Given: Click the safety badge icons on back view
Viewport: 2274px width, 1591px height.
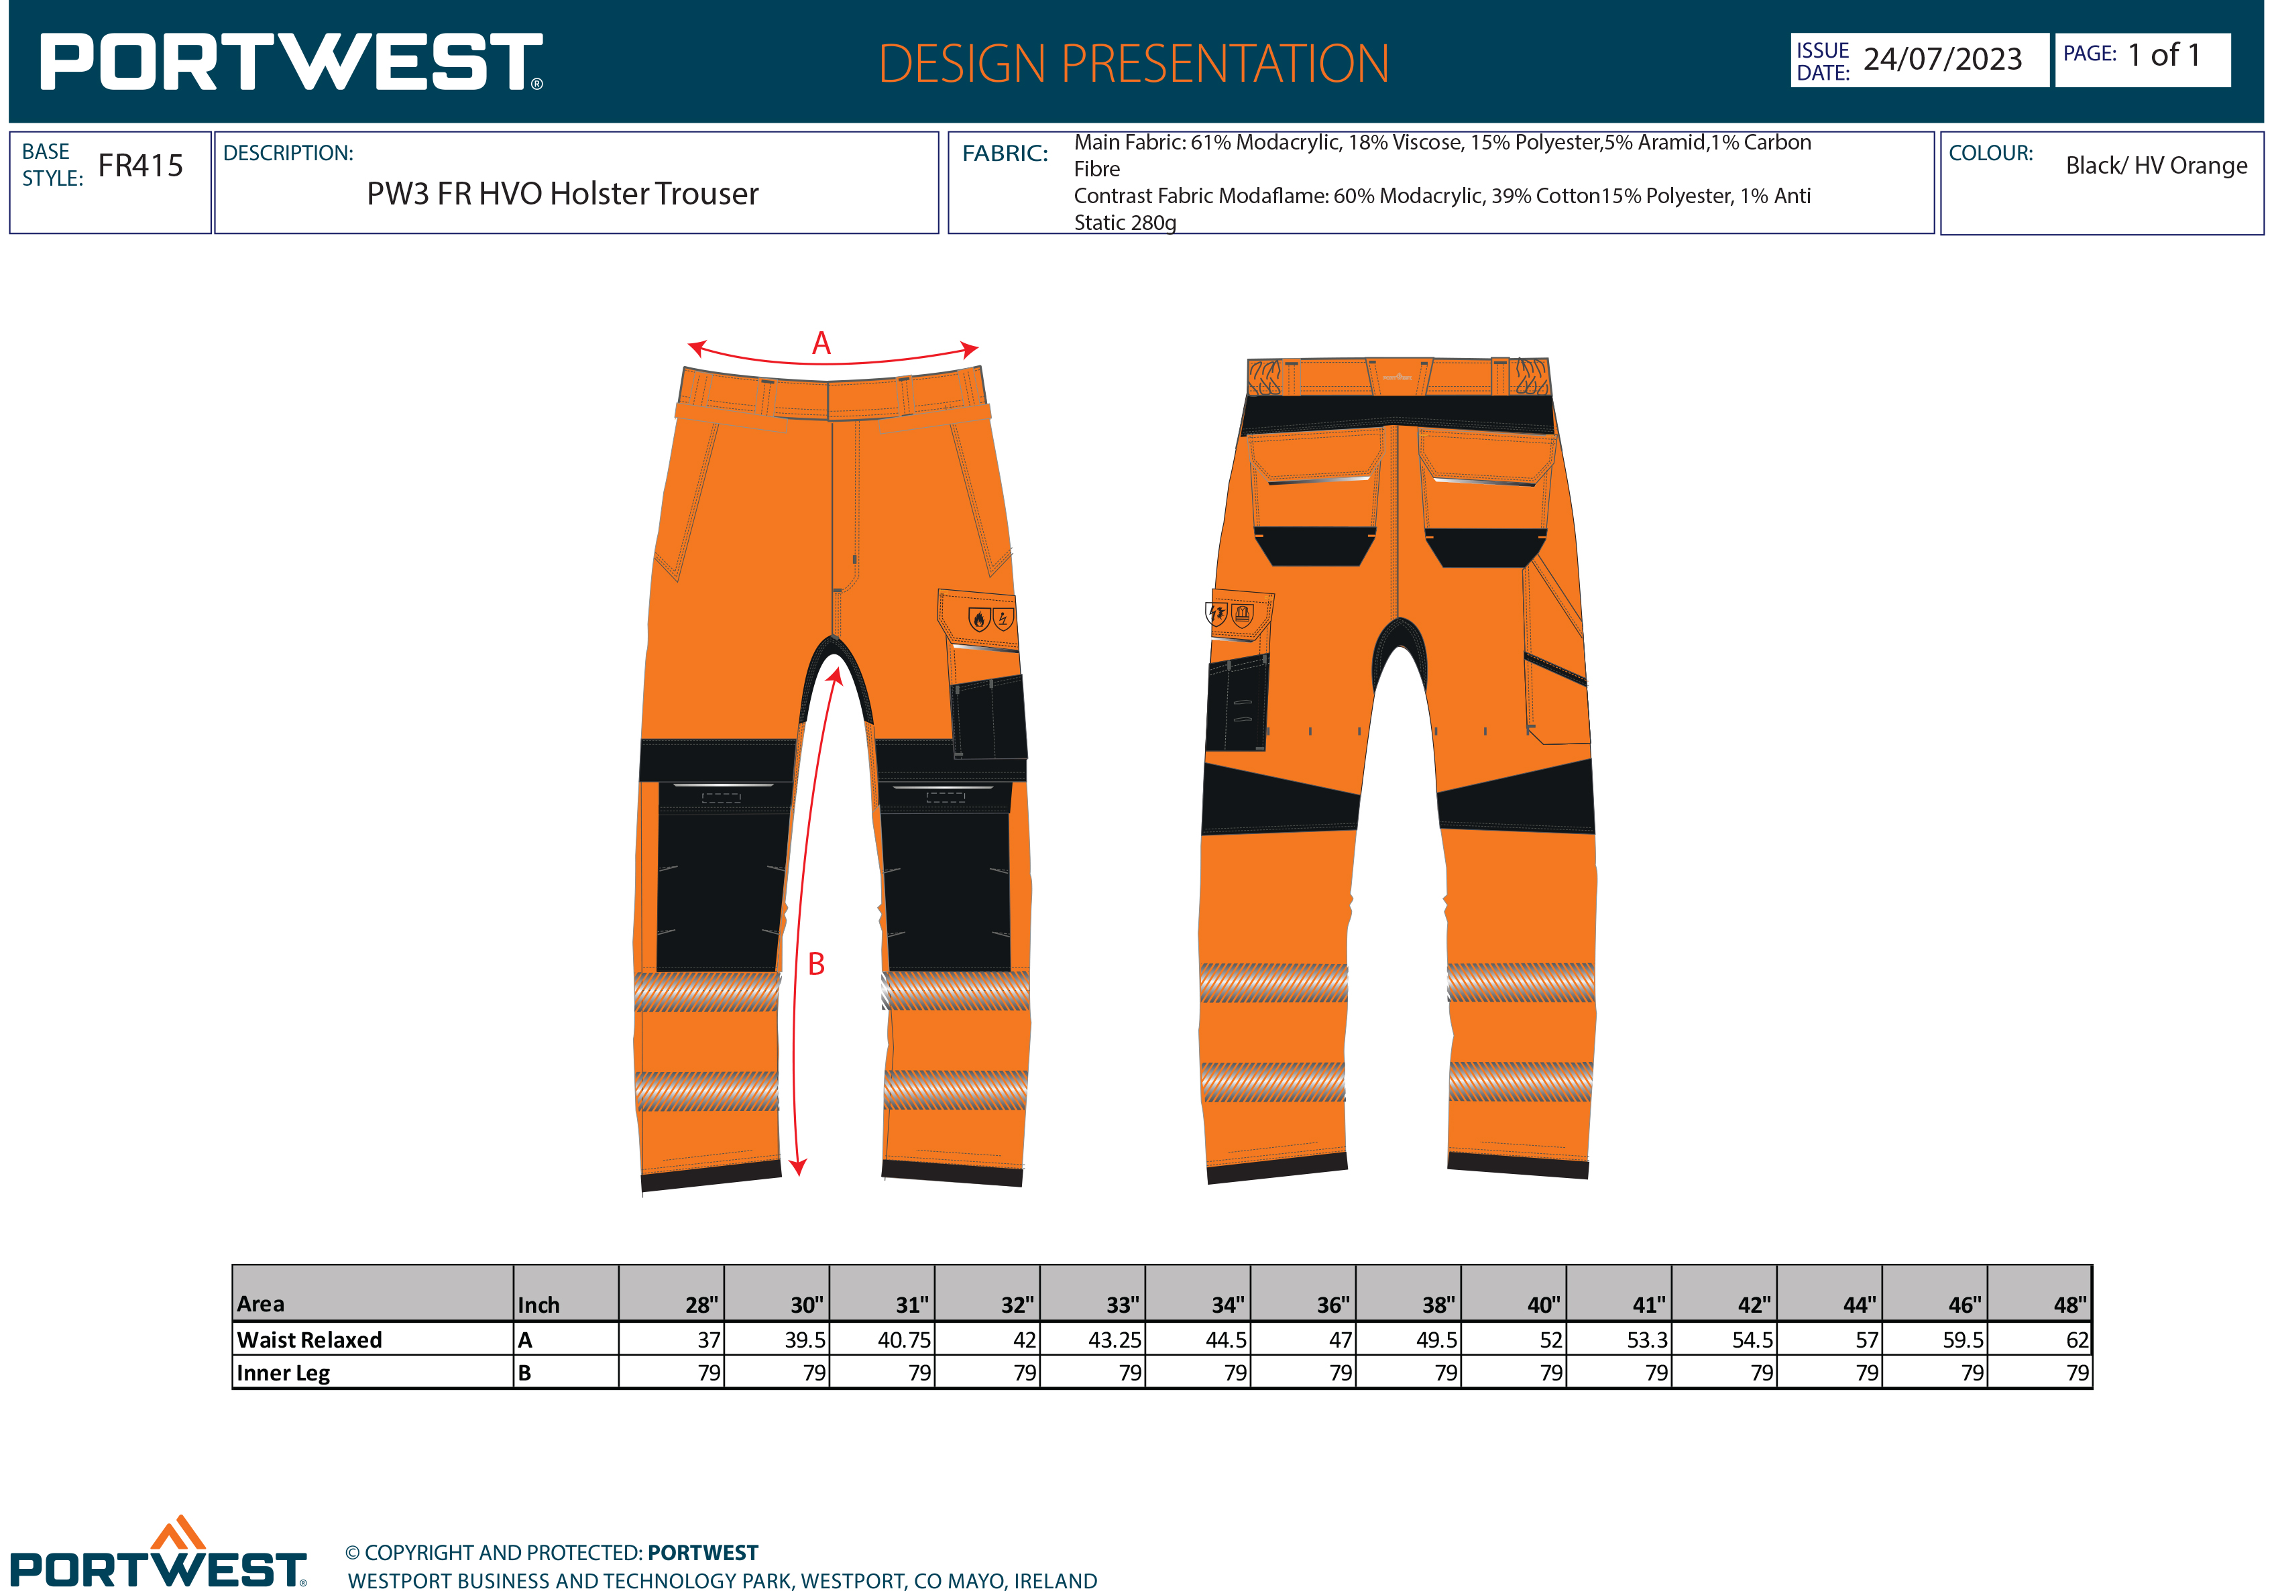Looking at the screenshot, I should (1230, 614).
